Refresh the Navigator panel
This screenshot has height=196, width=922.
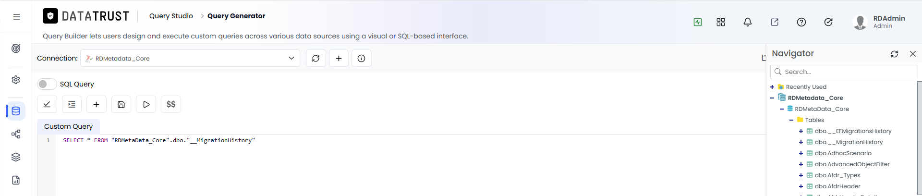tap(894, 54)
